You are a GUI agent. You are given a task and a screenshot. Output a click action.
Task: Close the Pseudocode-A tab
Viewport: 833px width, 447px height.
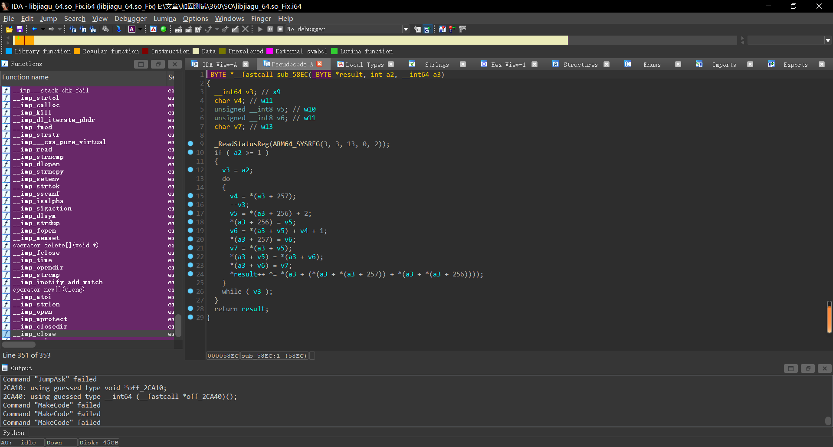[320, 64]
